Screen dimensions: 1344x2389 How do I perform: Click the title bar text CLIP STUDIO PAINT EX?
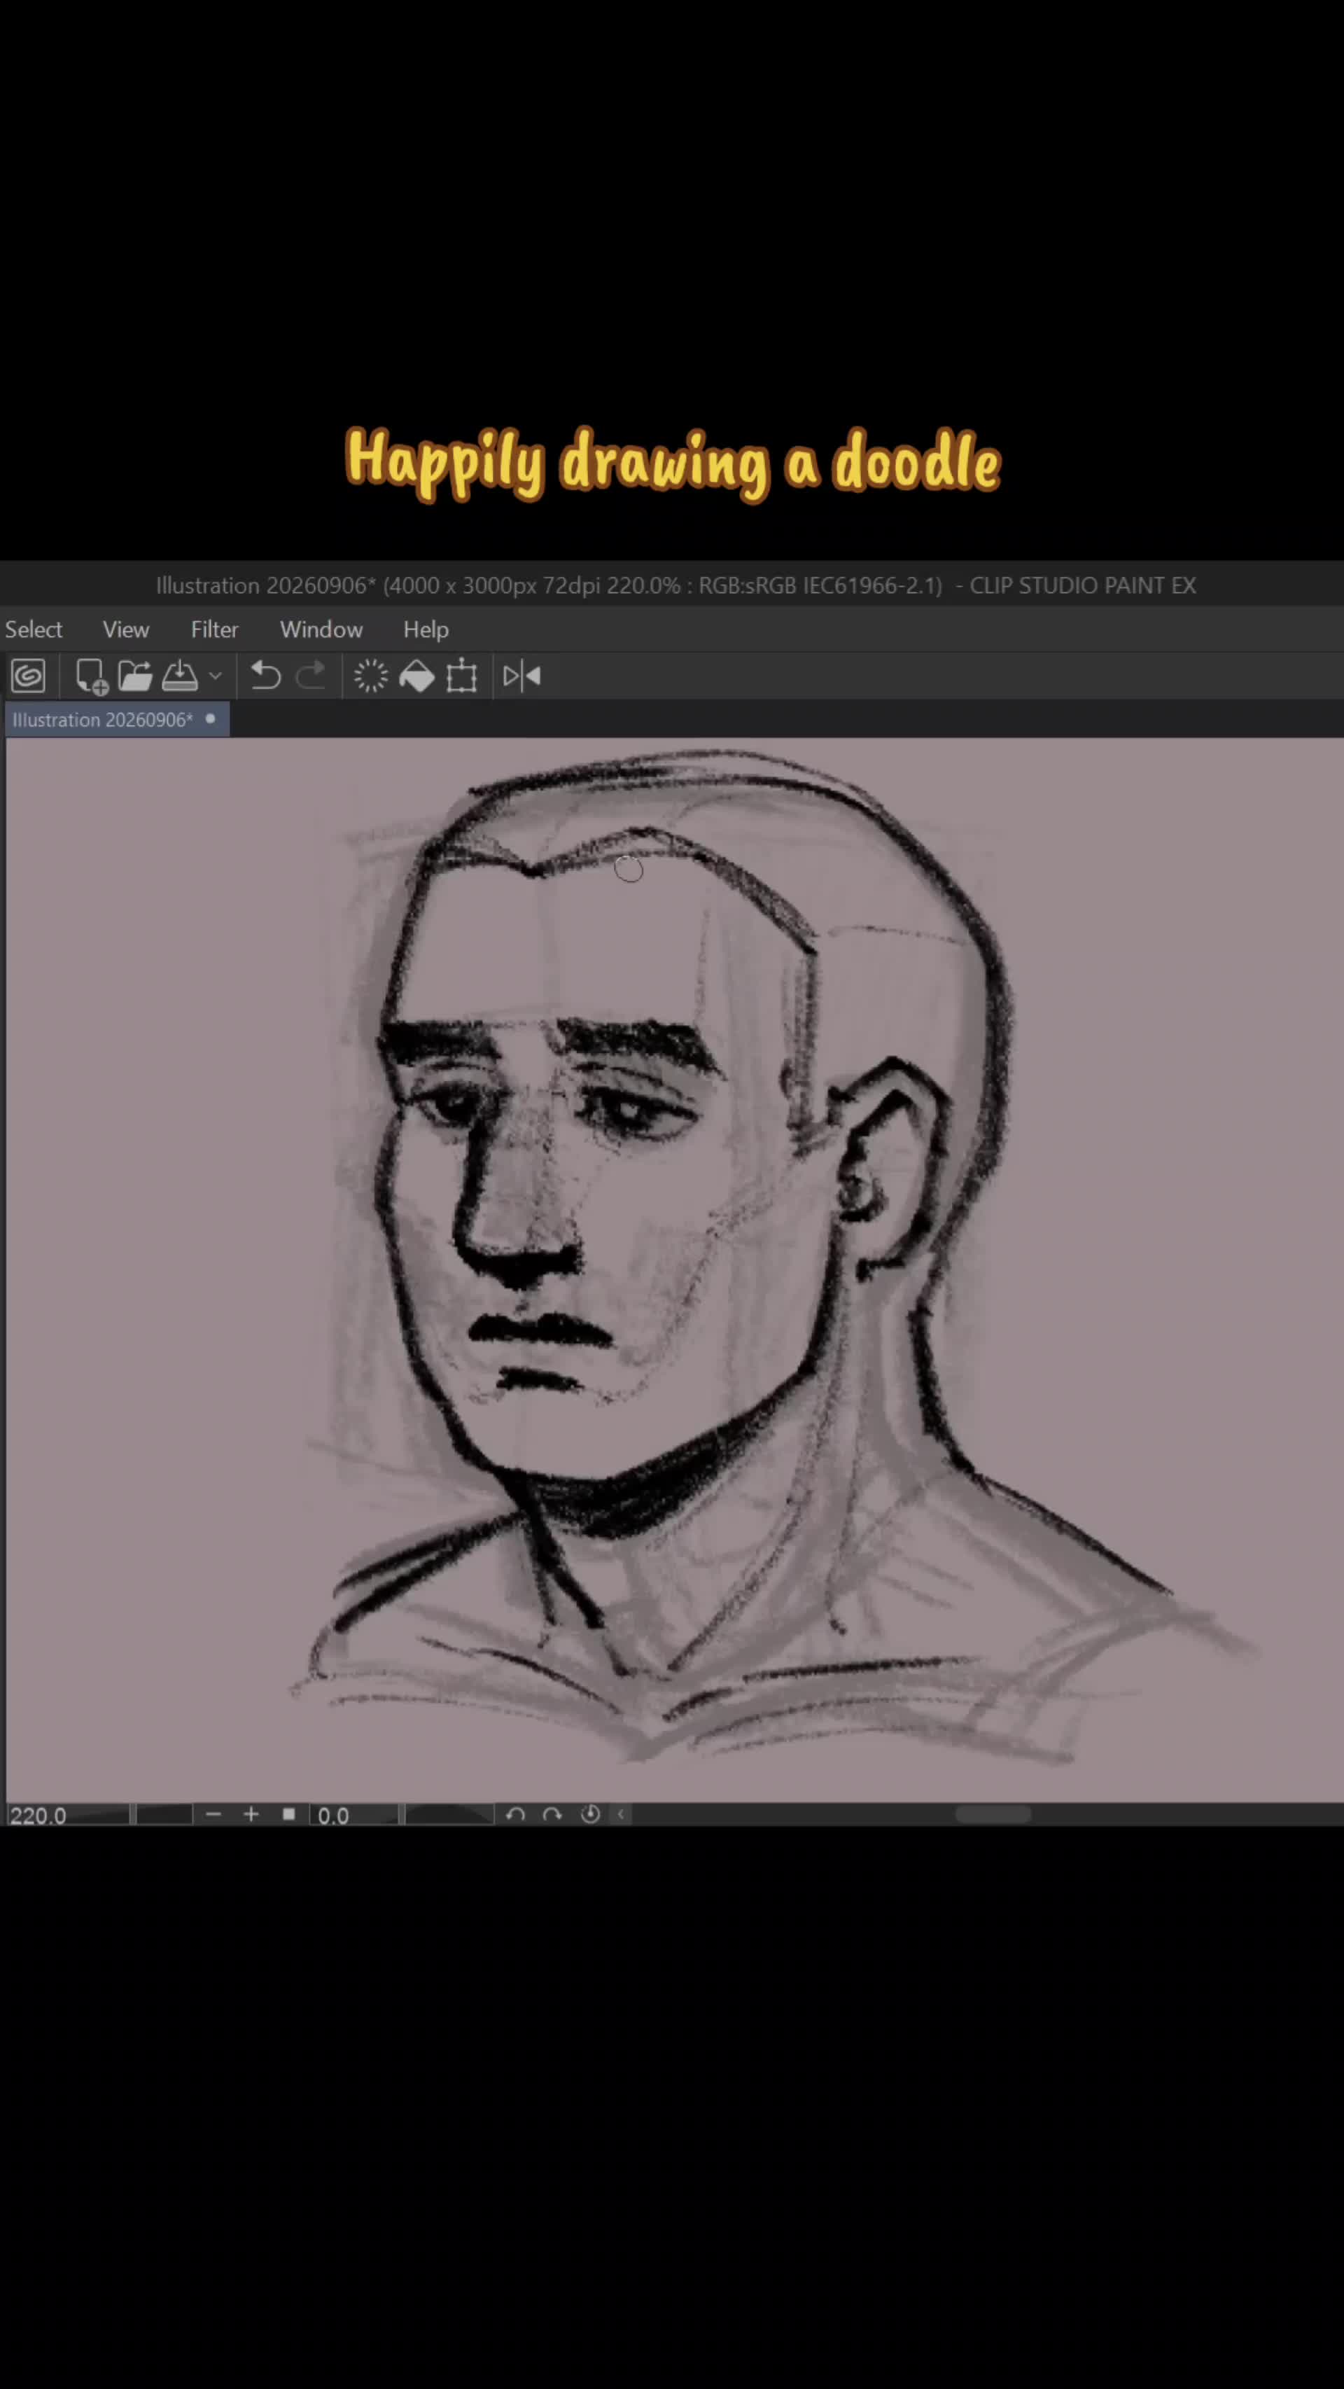pyautogui.click(x=1083, y=585)
